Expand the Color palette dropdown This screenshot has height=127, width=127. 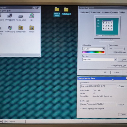pos(103,49)
